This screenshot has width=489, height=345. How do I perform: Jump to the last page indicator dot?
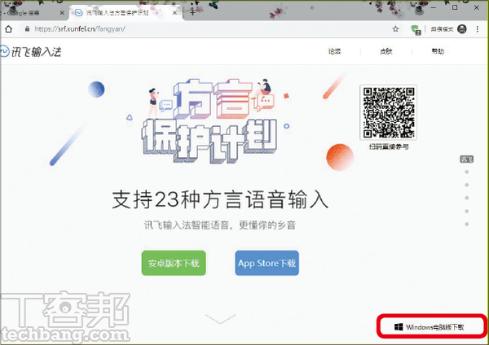[466, 225]
